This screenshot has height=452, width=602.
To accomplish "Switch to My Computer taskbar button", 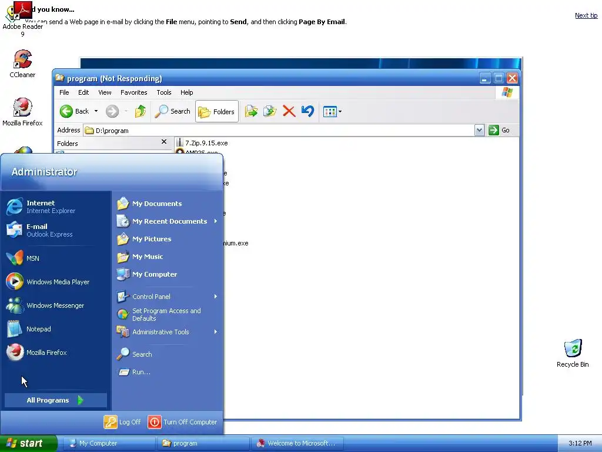I will [109, 443].
